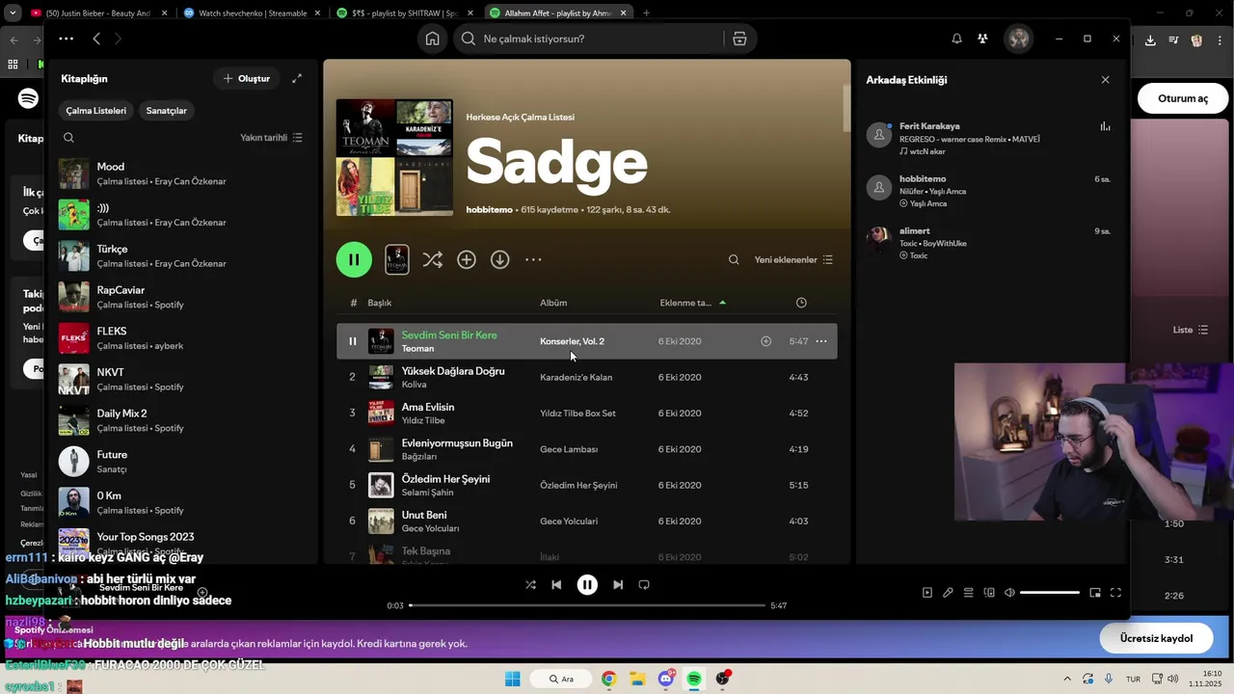This screenshot has height=694, width=1234.
Task: Open the Future artist entry
Action: point(181,462)
